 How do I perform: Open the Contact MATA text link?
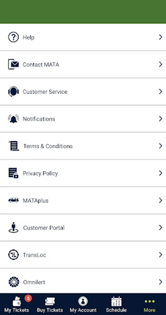tap(41, 64)
